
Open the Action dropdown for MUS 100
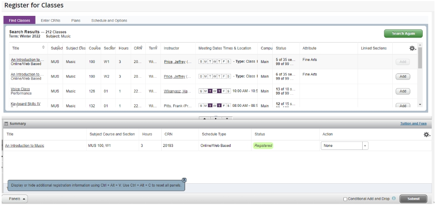345,146
